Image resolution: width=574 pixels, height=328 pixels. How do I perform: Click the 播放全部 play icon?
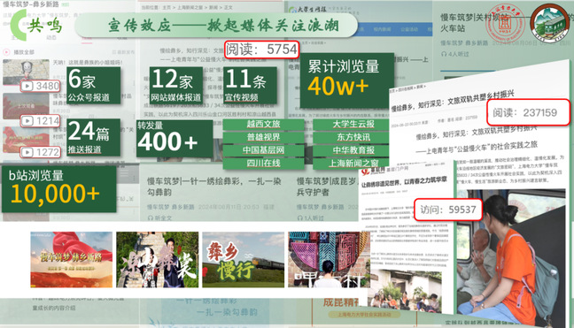click(6, 52)
